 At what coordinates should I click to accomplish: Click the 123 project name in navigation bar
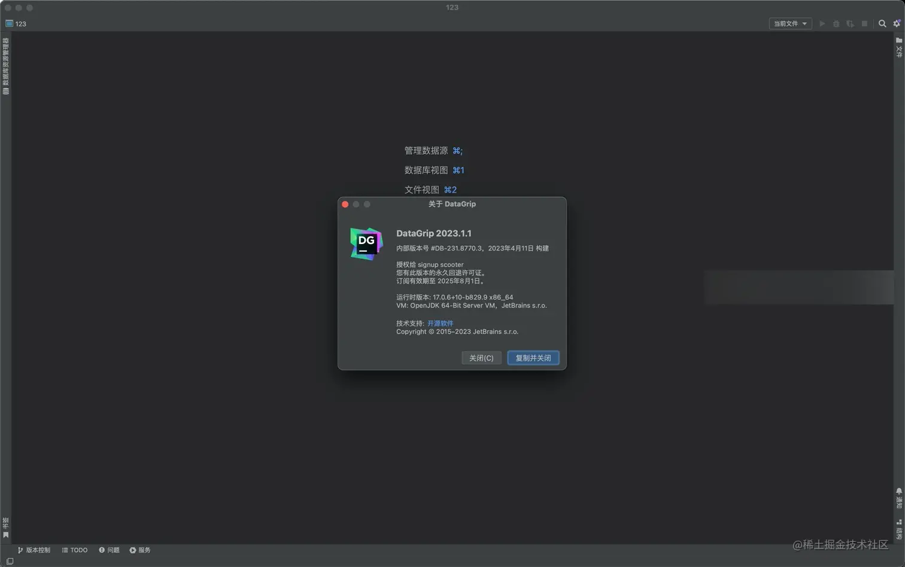point(16,24)
